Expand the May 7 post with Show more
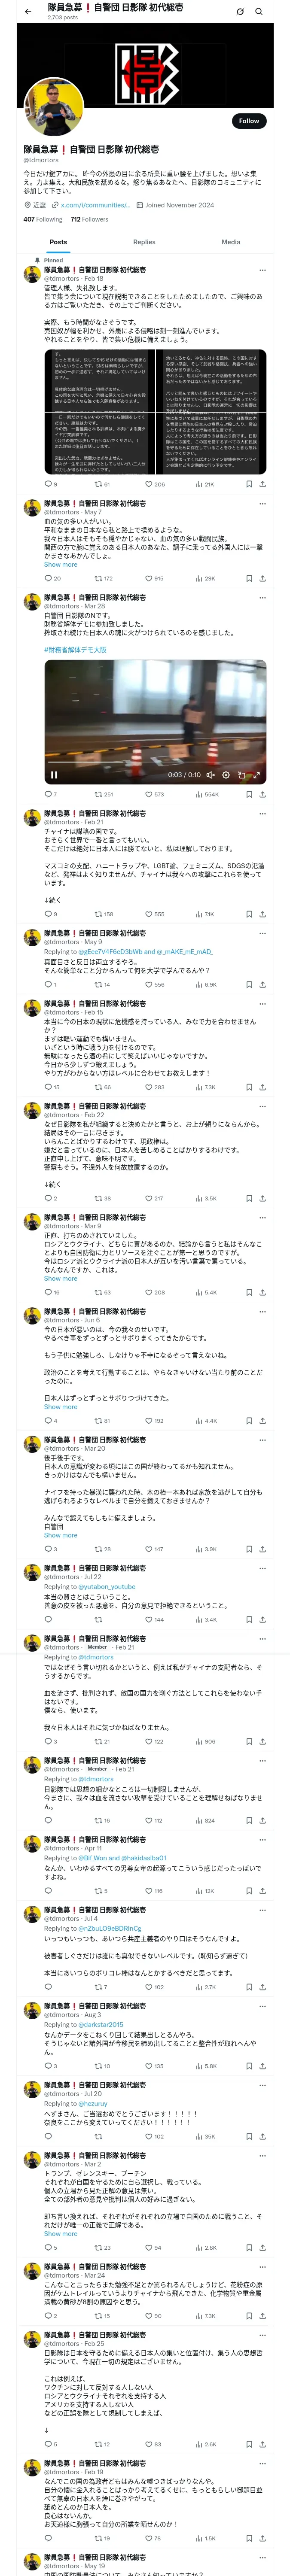 click(60, 565)
